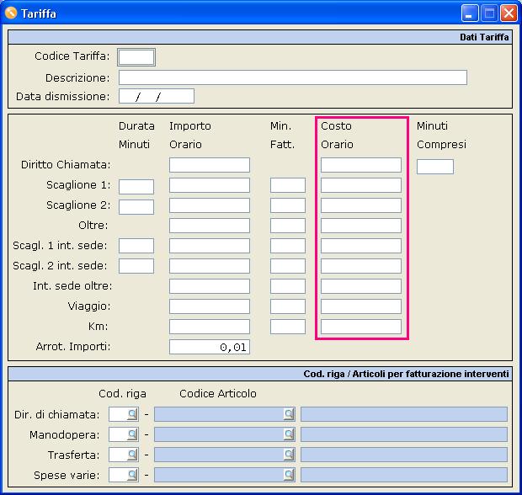The image size is (522, 495).
Task: Click Scaglione 1 Importo Orario field
Action: point(210,185)
